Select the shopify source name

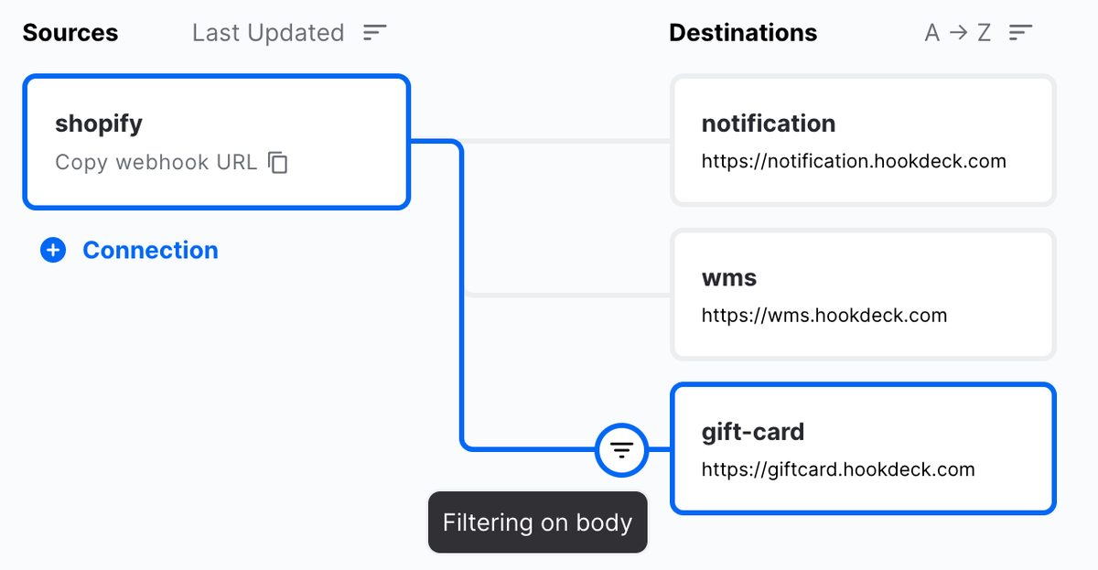(99, 124)
